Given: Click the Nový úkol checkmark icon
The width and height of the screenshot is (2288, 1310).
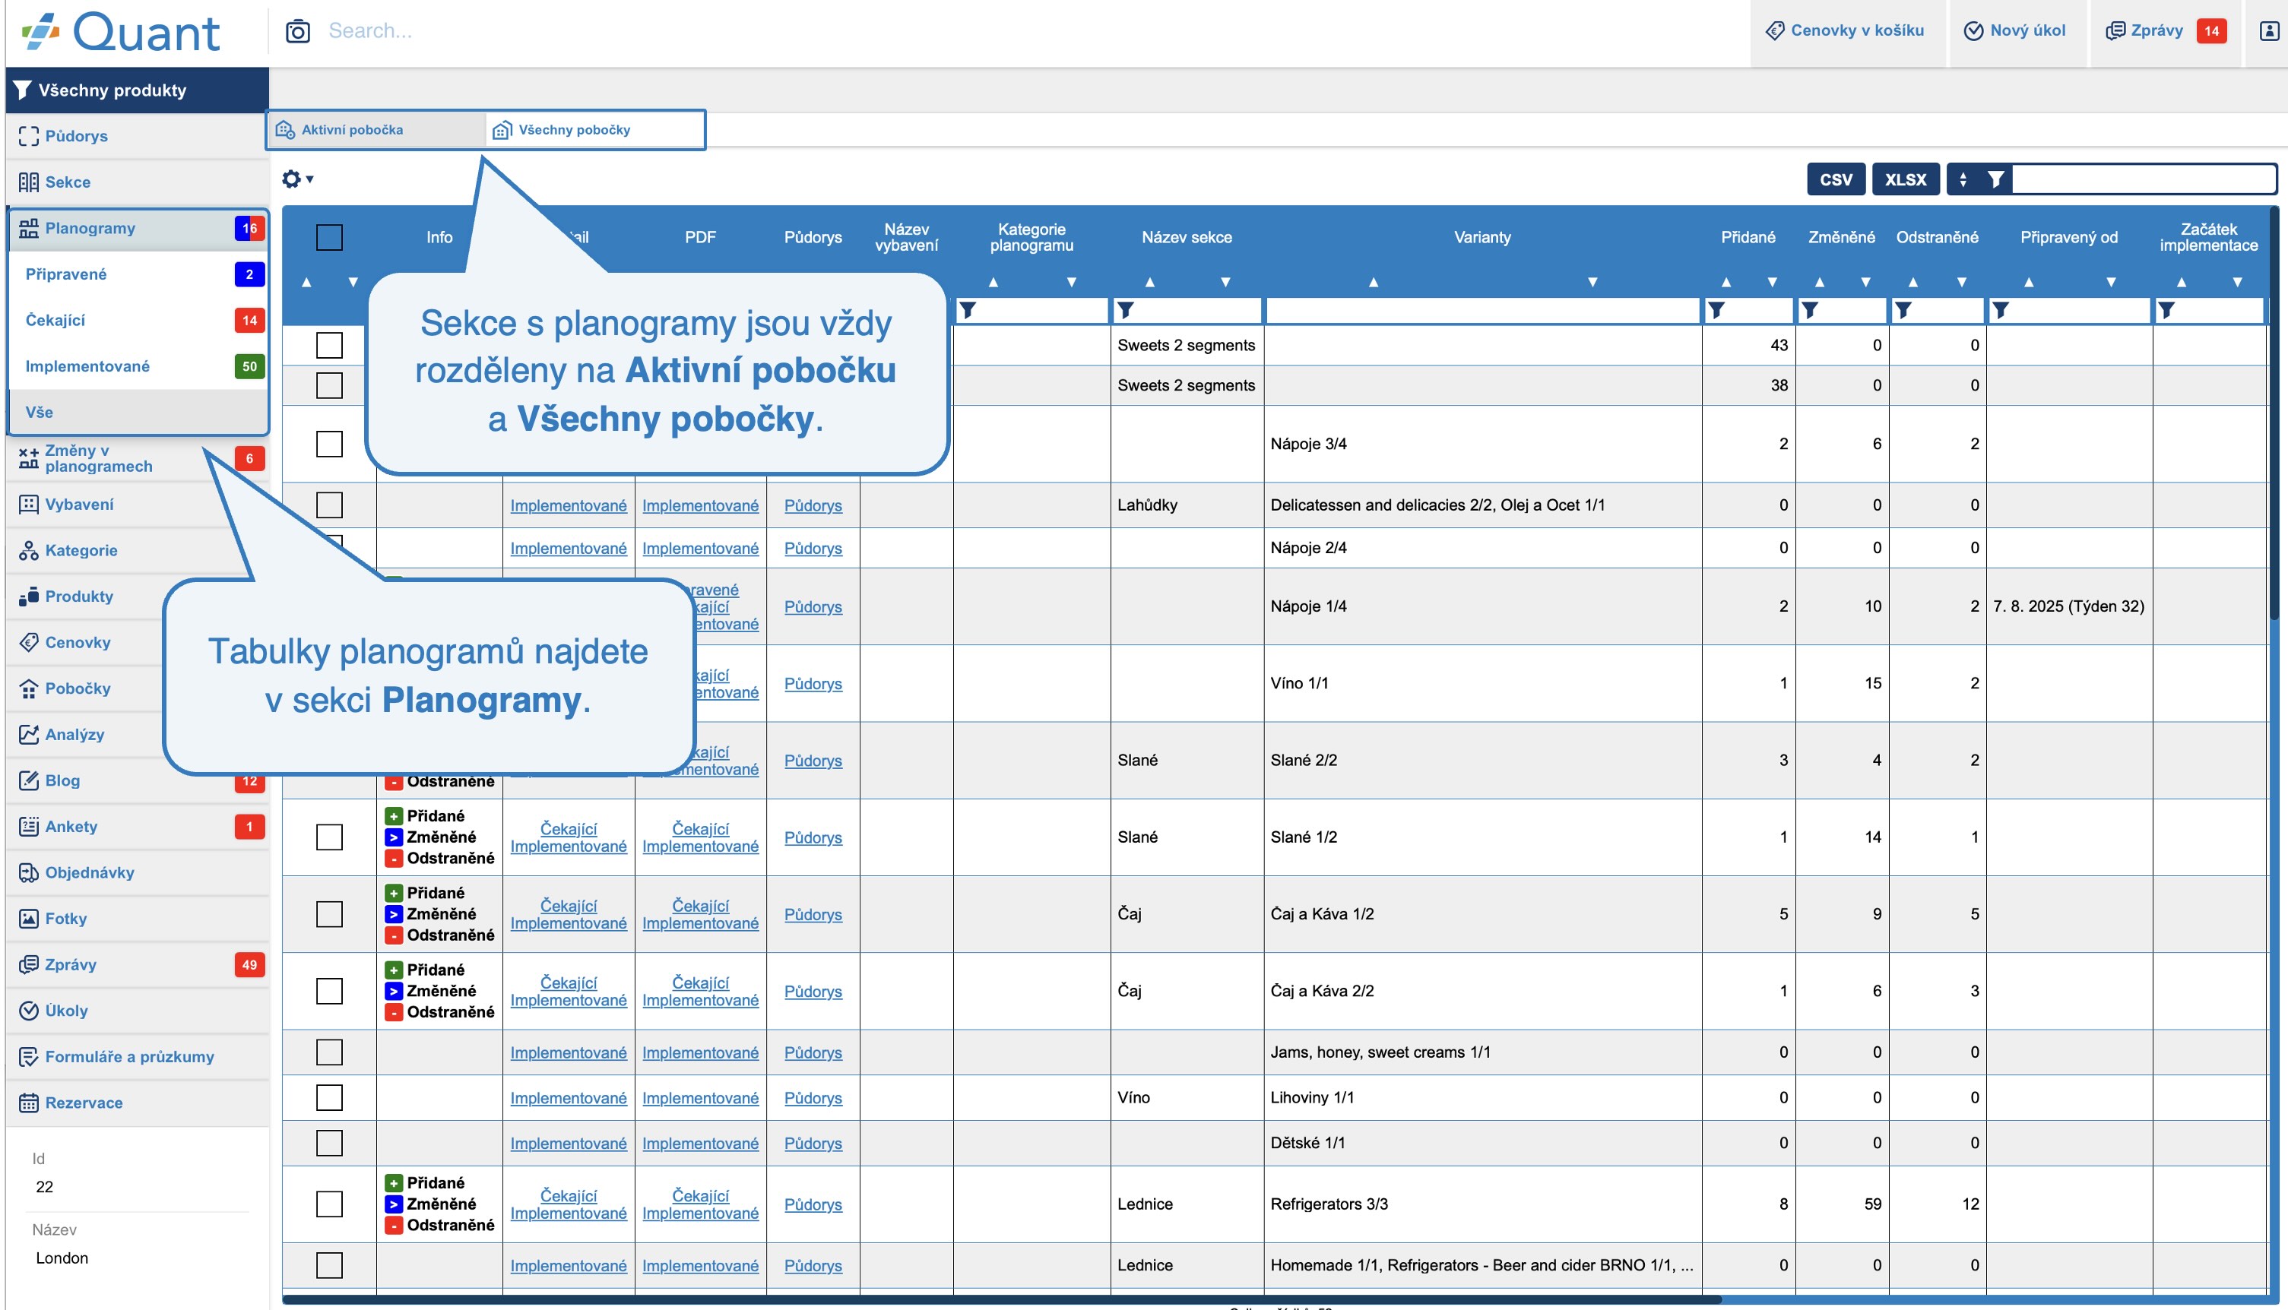Looking at the screenshot, I should tap(1973, 30).
